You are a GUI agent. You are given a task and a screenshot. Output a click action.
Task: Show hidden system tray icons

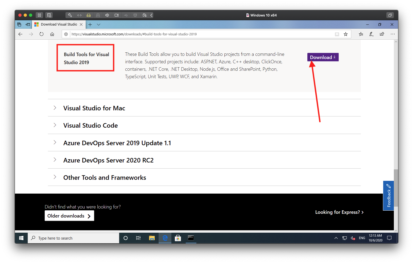point(336,238)
